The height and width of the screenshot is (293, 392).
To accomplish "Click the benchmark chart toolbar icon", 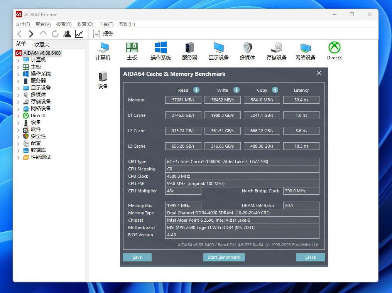I will click(x=79, y=34).
